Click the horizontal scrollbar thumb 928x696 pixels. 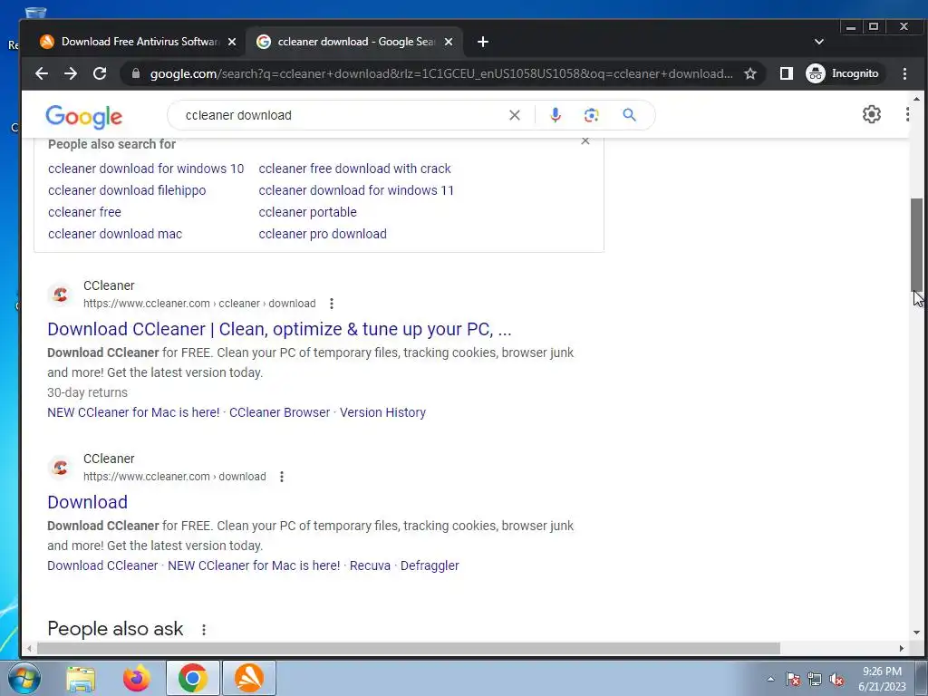click(409, 649)
